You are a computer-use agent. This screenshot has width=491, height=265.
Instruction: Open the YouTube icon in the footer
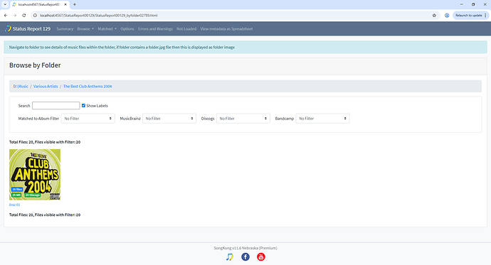261,257
